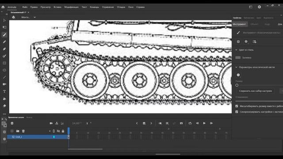Toggle onion skin button

160,123
